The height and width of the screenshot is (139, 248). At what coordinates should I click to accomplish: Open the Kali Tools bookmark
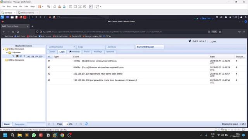tap(20, 36)
